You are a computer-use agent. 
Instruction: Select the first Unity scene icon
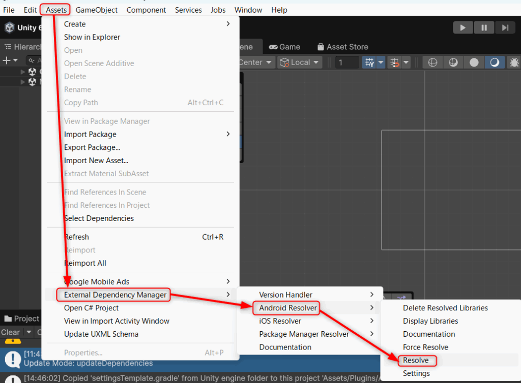(32, 72)
